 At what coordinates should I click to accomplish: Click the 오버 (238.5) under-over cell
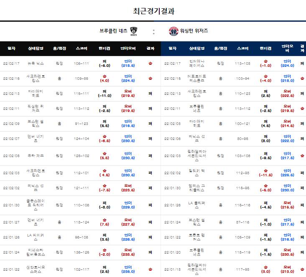point(128,252)
